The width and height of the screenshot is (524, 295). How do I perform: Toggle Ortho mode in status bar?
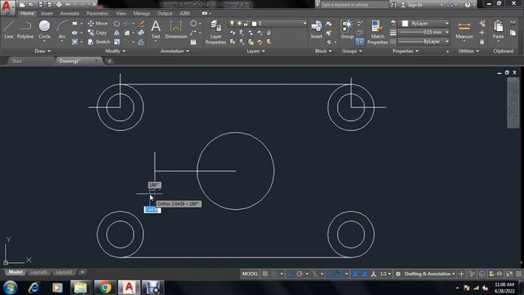pos(290,274)
